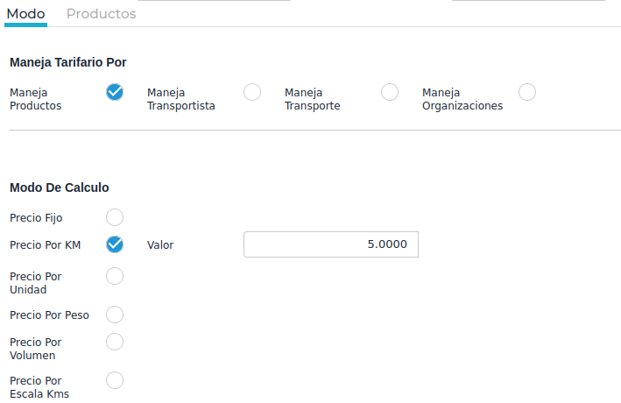Switch to the Productos tab
The width and height of the screenshot is (621, 403).
coord(101,14)
